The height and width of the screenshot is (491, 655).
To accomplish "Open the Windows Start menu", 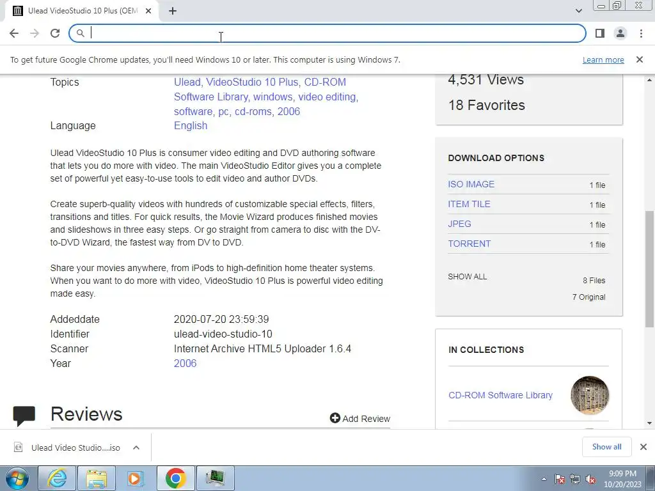I will [x=17, y=478].
